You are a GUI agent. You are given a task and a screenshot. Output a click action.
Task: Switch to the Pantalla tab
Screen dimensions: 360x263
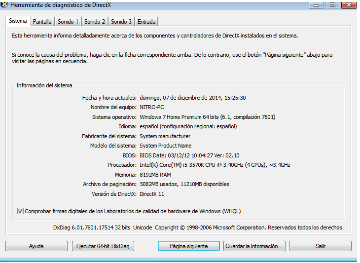click(42, 22)
